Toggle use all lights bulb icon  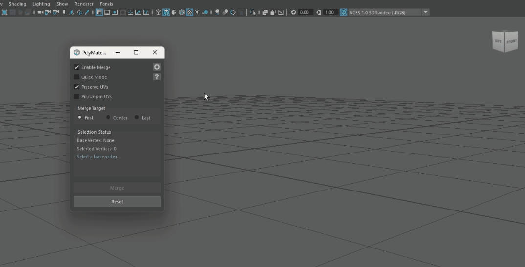[197, 12]
